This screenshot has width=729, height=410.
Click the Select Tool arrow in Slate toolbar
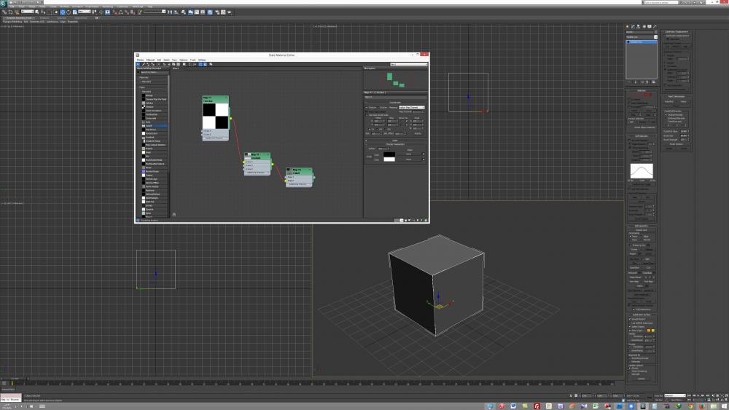pos(138,64)
